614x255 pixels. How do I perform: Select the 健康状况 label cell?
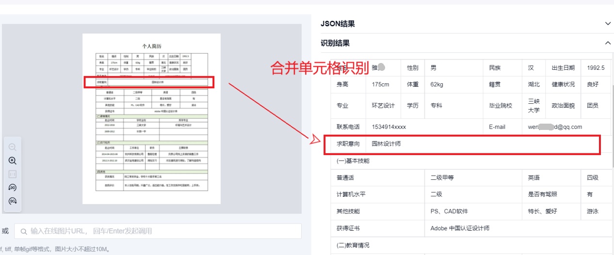pyautogui.click(x=563, y=84)
